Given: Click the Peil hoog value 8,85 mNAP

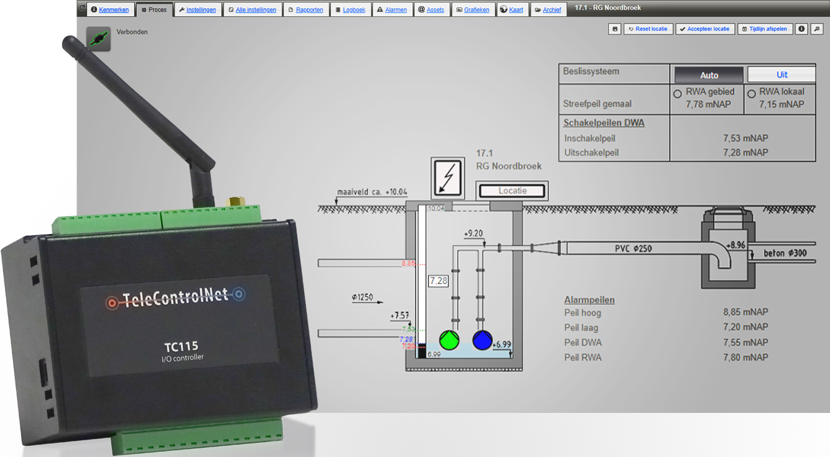Looking at the screenshot, I should tap(745, 312).
